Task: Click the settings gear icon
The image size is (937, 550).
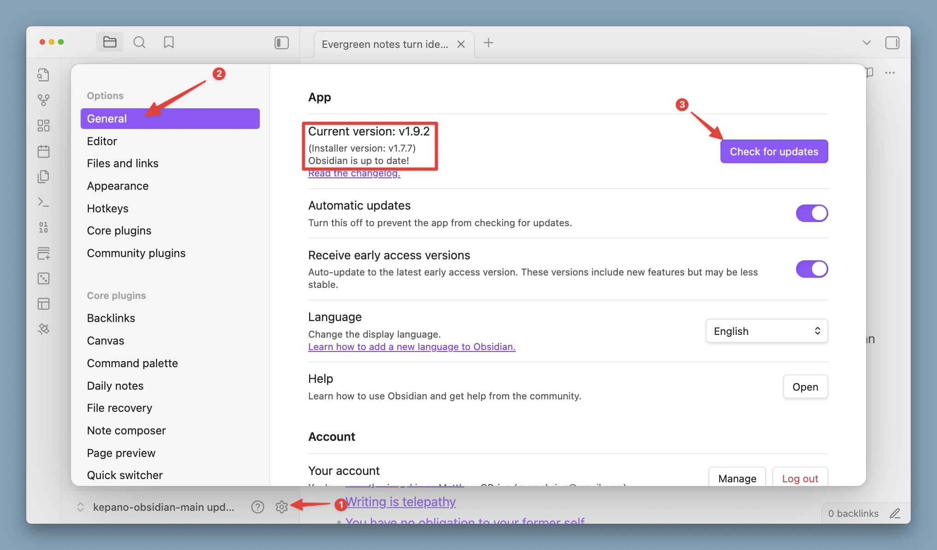Action: click(x=281, y=507)
